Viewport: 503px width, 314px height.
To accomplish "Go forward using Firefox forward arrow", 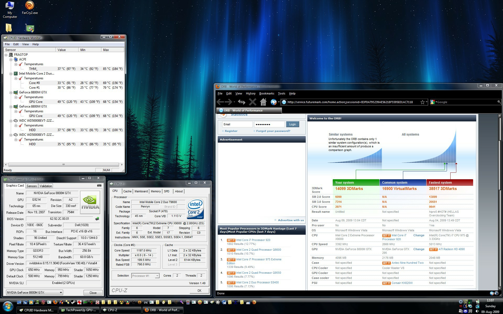I will point(228,102).
